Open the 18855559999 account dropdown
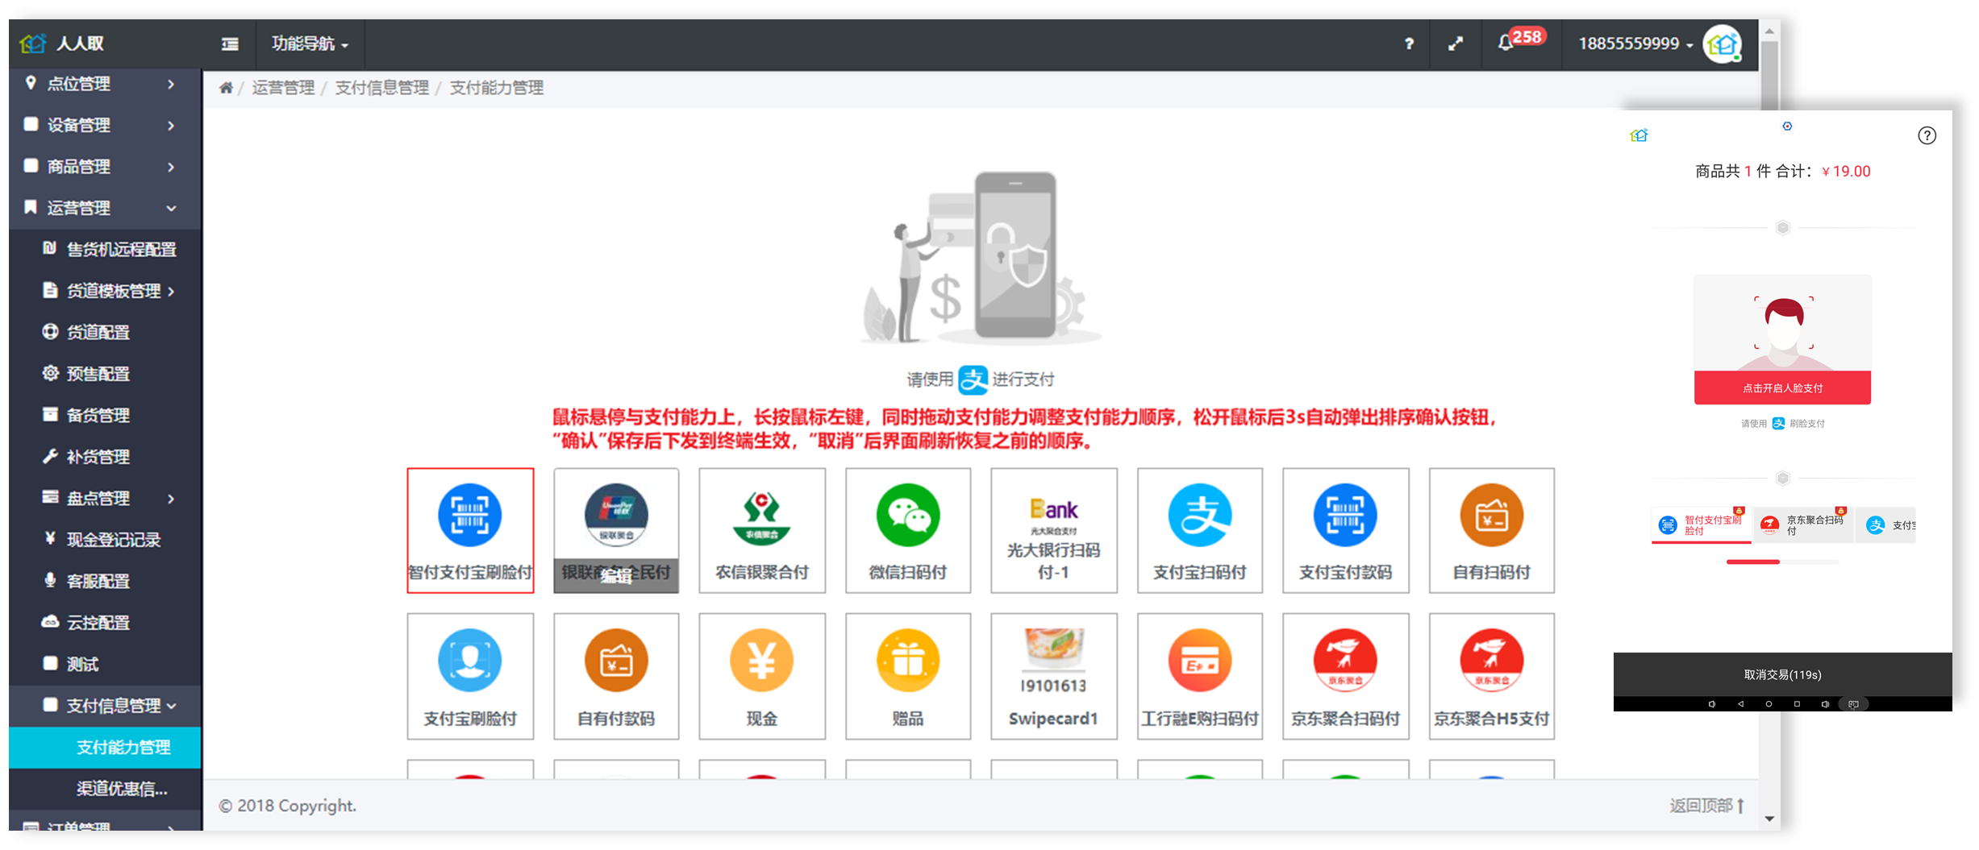The height and width of the screenshot is (850, 1979). [1635, 44]
